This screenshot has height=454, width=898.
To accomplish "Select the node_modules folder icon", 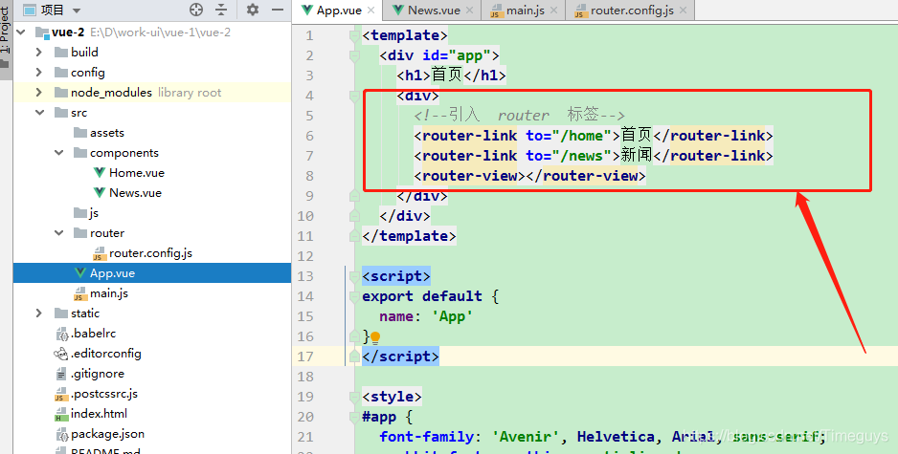I will point(61,93).
